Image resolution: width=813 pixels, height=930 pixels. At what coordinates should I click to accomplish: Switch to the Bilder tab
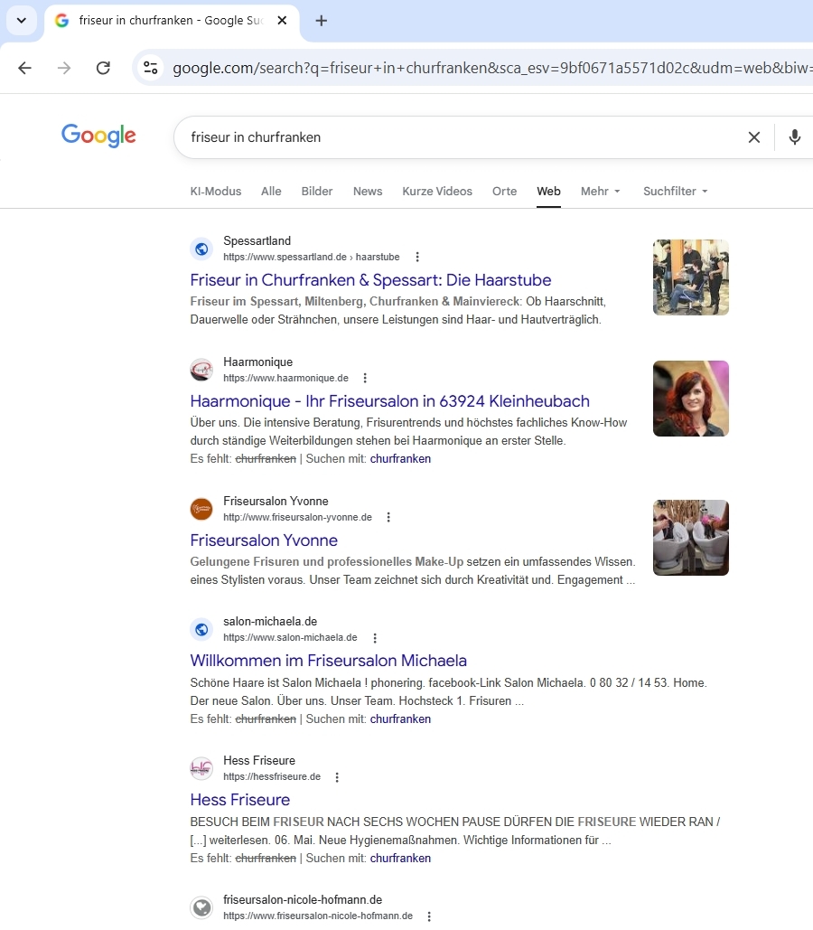[x=317, y=192]
